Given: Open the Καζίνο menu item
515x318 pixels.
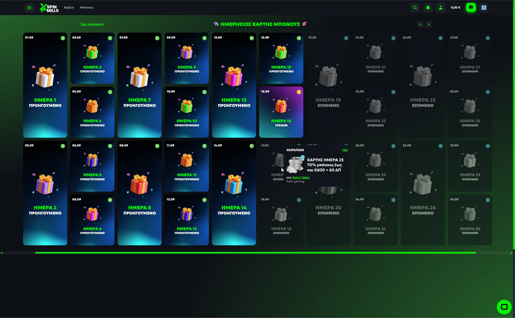Looking at the screenshot, I should pos(69,7).
